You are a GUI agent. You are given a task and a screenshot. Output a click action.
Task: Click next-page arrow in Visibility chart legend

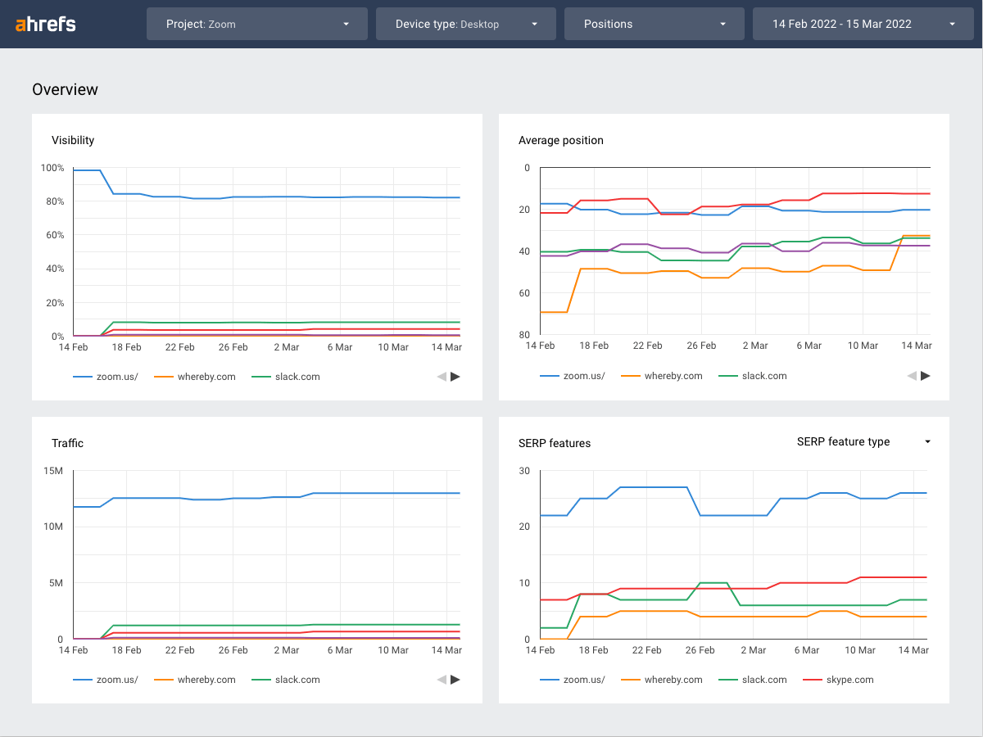click(x=456, y=376)
